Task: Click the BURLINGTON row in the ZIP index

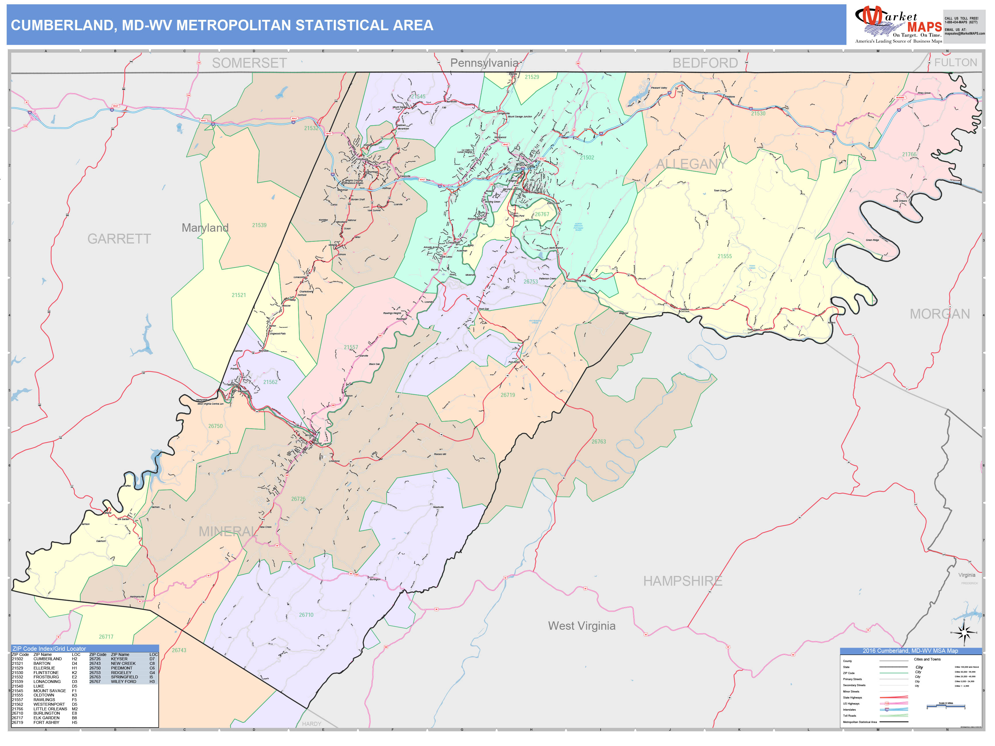Action: click(45, 713)
